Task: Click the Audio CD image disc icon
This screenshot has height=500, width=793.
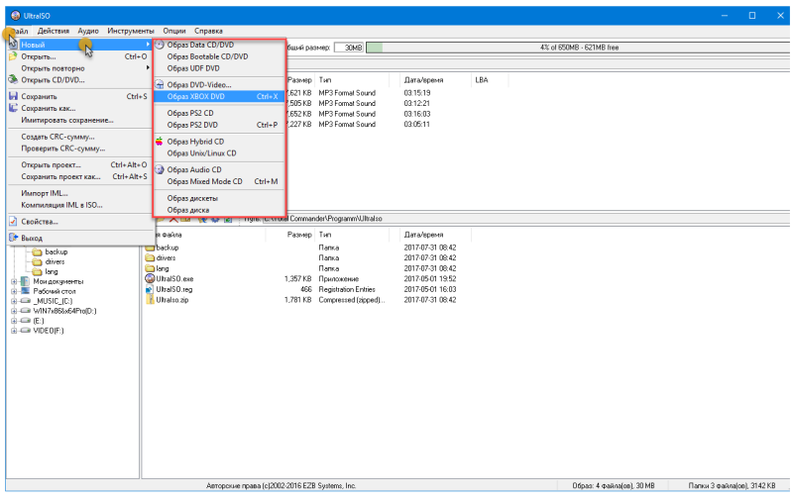Action: coord(160,169)
